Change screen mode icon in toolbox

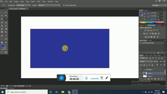[6, 52]
